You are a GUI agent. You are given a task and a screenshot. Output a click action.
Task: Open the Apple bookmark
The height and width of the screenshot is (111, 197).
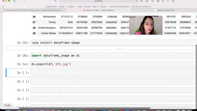[80, 6]
